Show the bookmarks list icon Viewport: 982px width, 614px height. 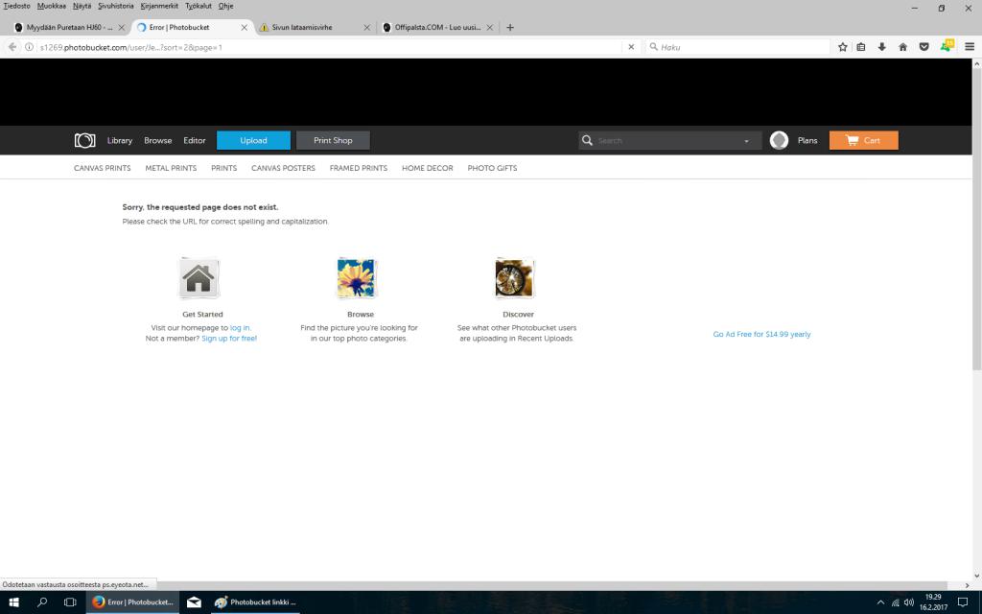(x=861, y=46)
